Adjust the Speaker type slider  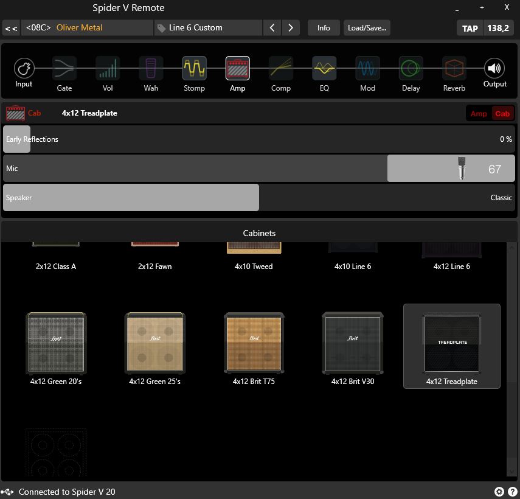pyautogui.click(x=259, y=197)
